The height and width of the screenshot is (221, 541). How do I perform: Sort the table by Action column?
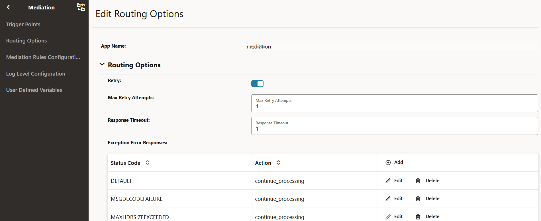[x=279, y=163]
